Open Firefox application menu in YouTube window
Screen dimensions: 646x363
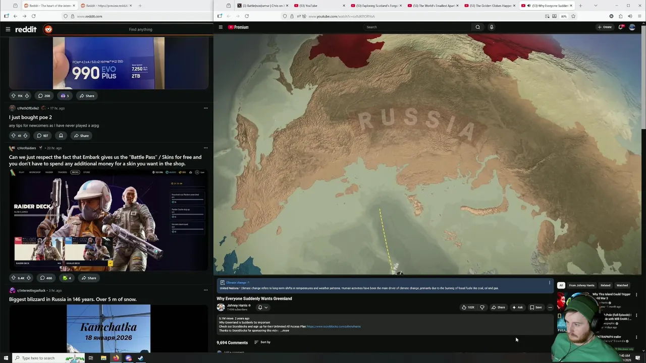click(x=638, y=16)
